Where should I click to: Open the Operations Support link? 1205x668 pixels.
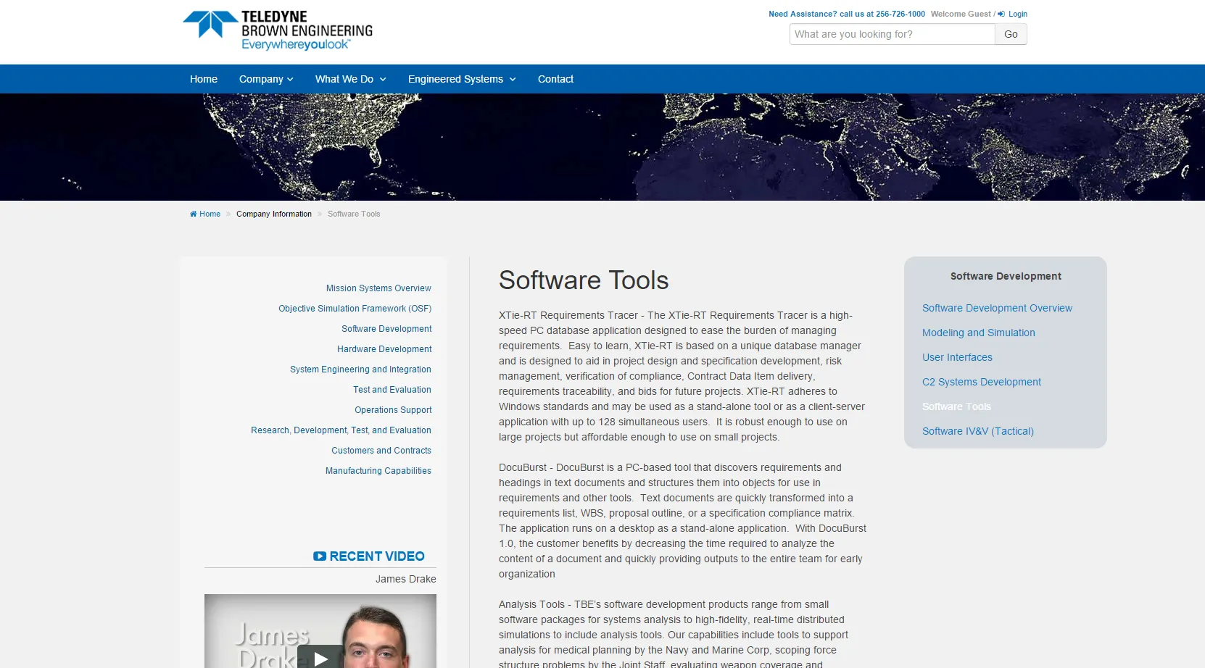click(x=393, y=410)
